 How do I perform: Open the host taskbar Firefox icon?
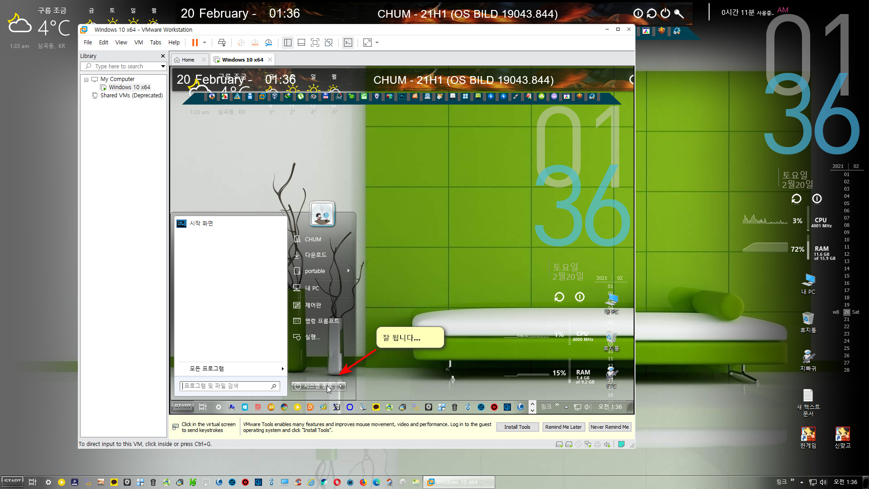(363, 482)
